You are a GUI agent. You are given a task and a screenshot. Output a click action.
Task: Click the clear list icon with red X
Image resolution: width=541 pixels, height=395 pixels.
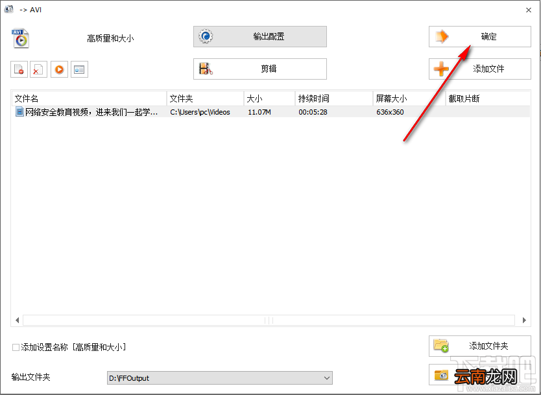pos(38,69)
